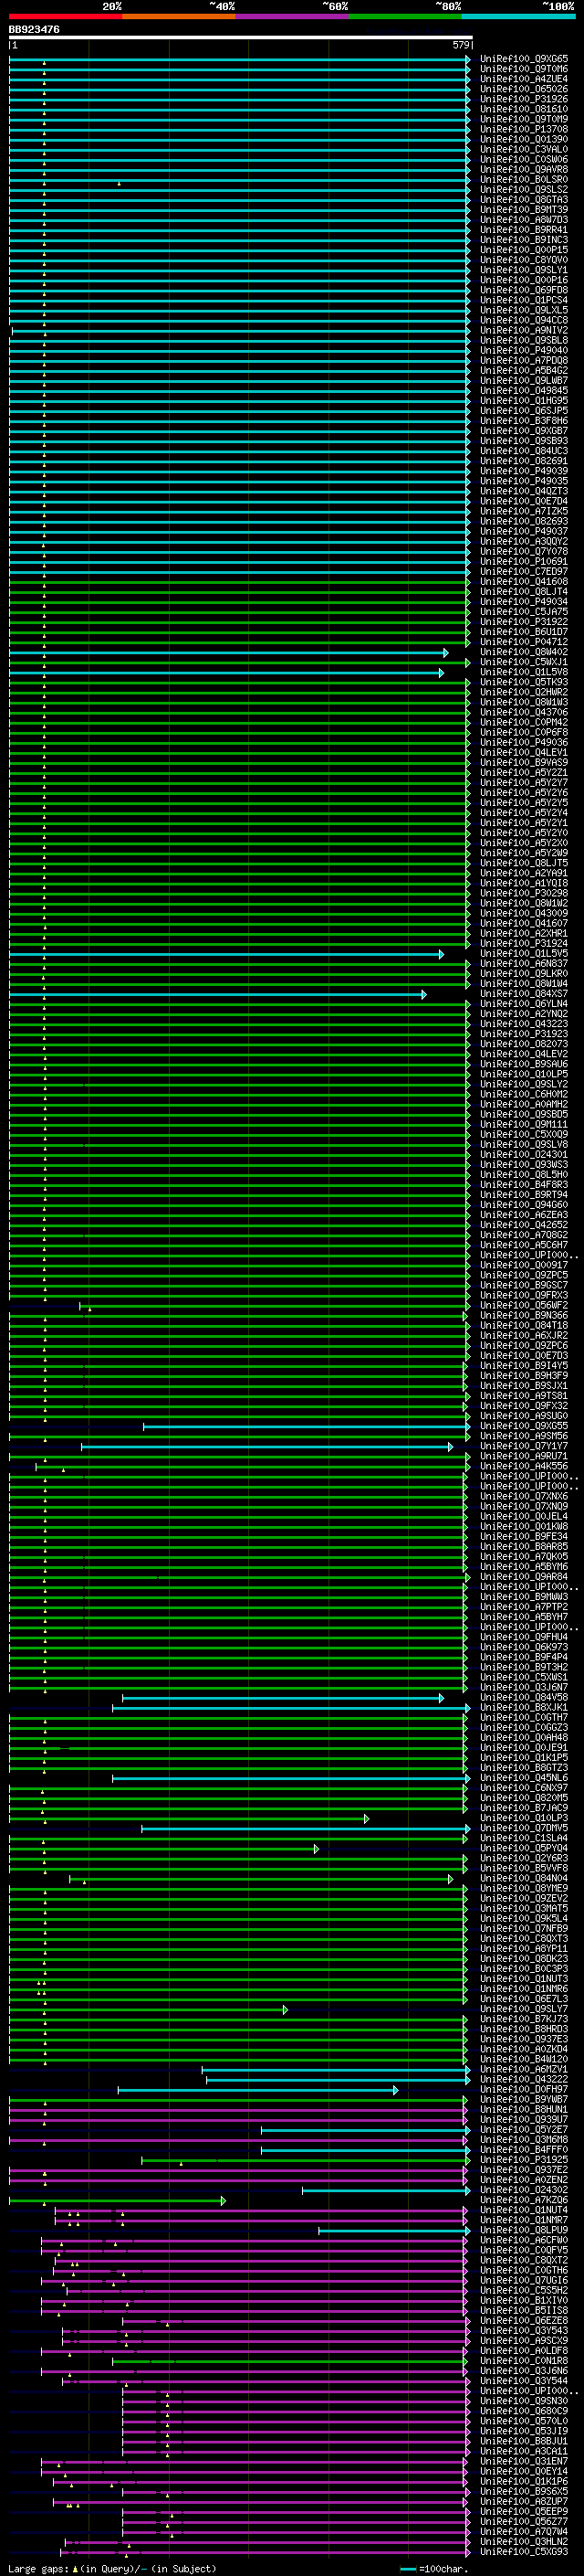Select the label UniRef100_B9N366

click(x=524, y=1315)
